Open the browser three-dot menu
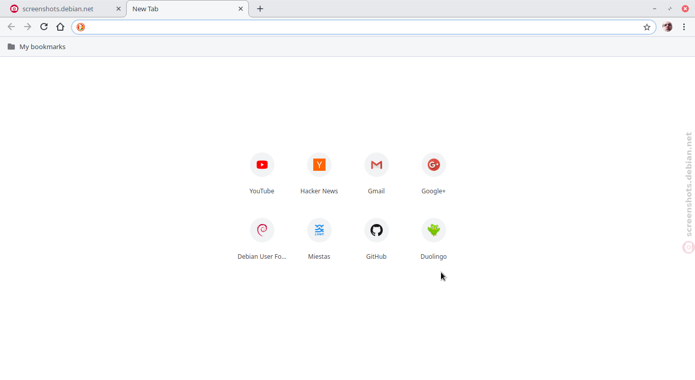695x380 pixels. (684, 27)
